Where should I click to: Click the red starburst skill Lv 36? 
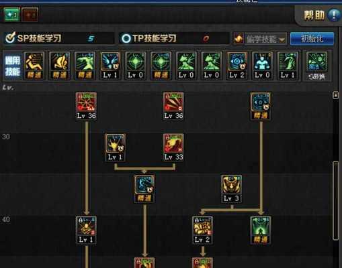click(x=86, y=107)
